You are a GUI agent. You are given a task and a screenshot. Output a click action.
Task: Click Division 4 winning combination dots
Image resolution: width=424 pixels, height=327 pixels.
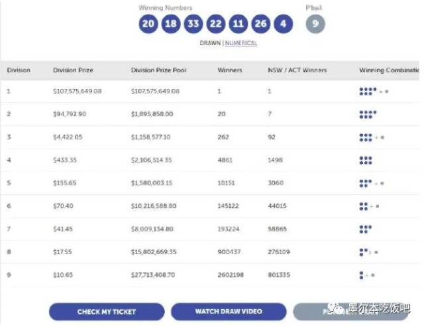[366, 160]
